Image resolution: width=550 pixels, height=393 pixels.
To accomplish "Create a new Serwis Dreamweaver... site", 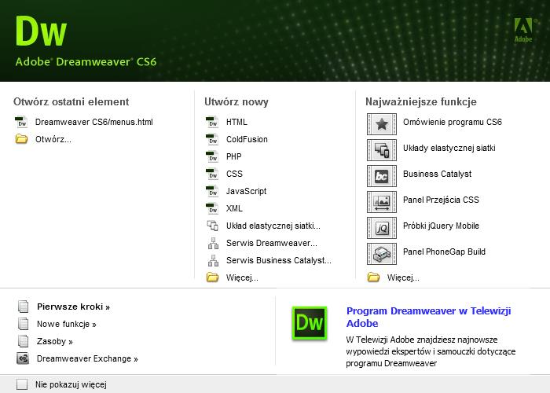I will [x=272, y=243].
